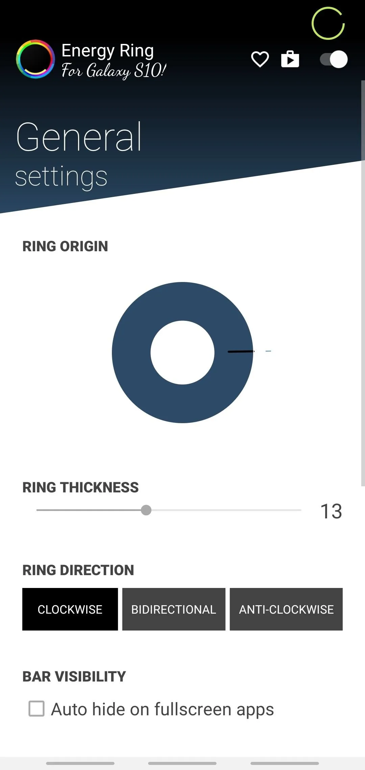Select the CLOCKWISE ring direction

click(x=70, y=609)
